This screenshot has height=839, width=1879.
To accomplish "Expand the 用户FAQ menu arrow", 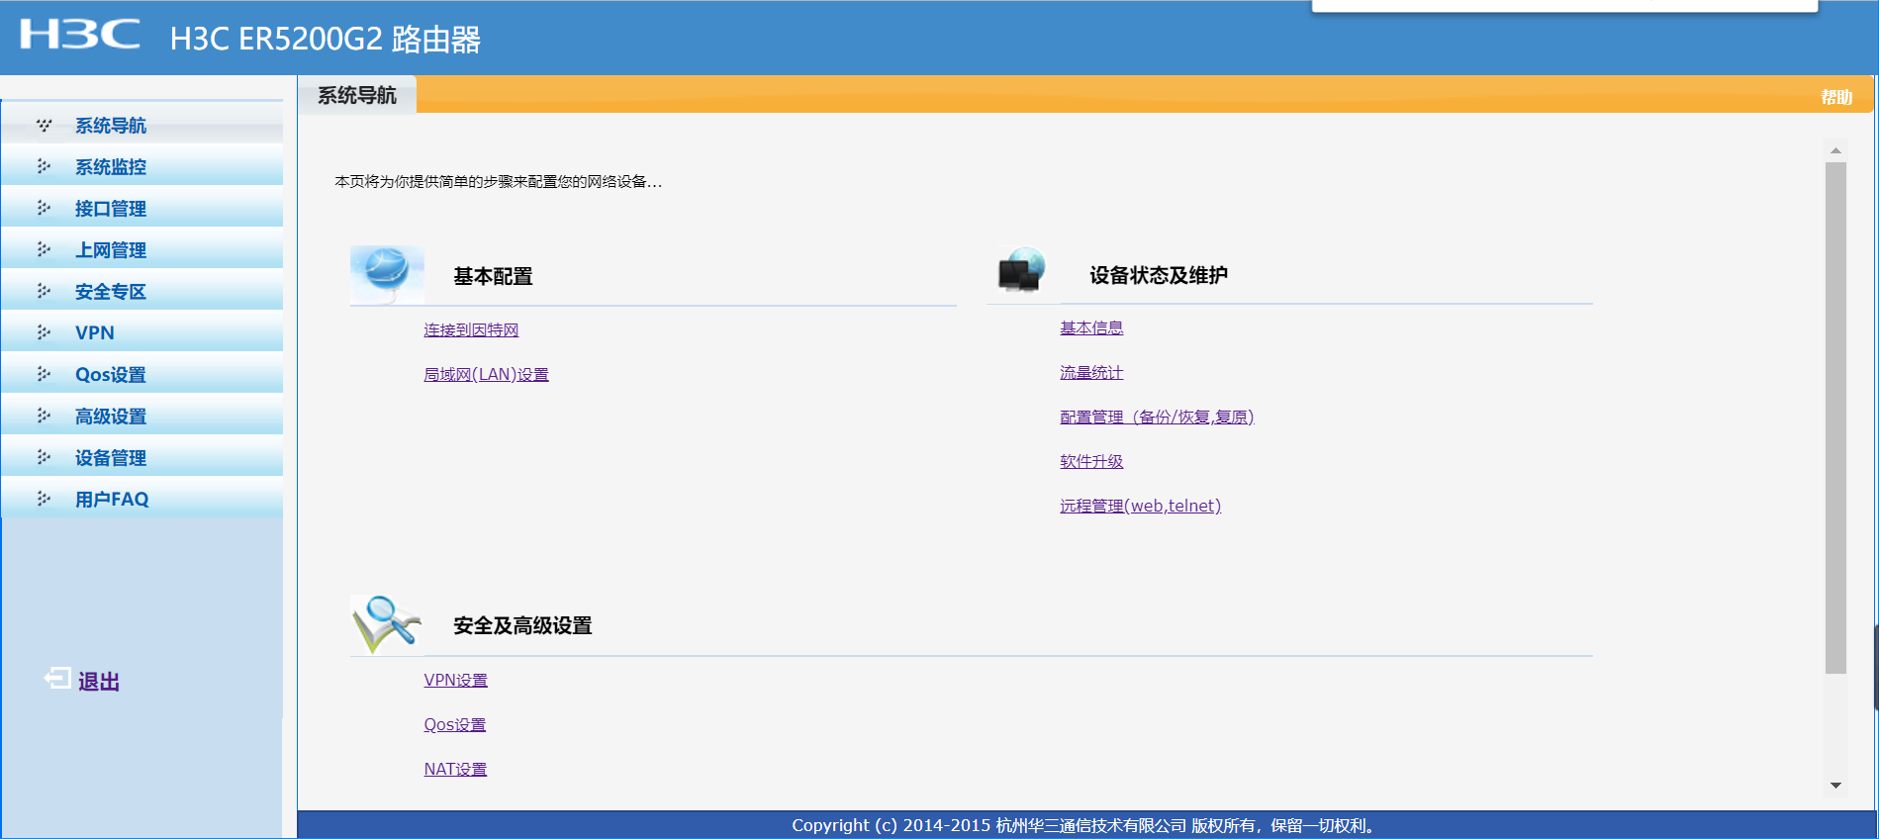I will click(x=44, y=499).
